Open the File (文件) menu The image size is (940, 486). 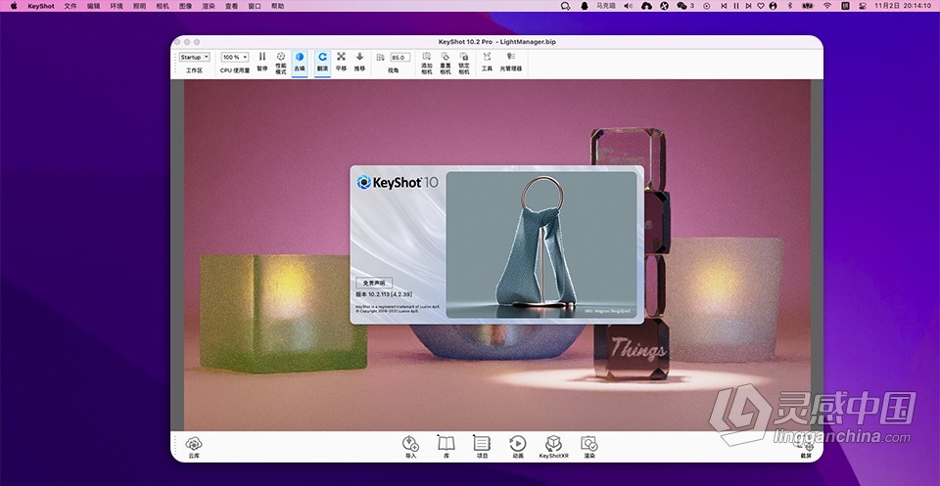tap(70, 6)
